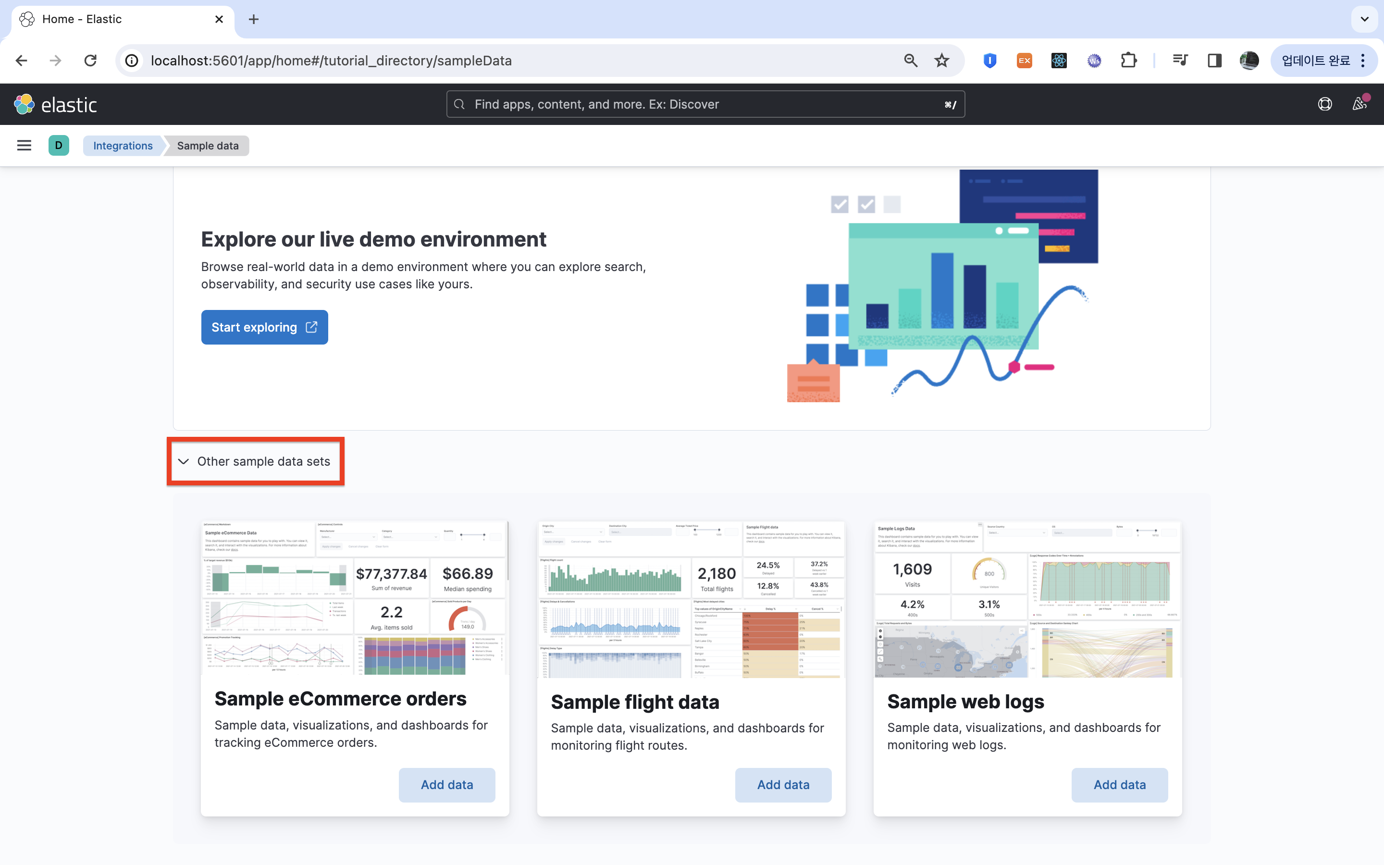The width and height of the screenshot is (1384, 865).
Task: Collapse Other sample data sets section
Action: click(255, 461)
